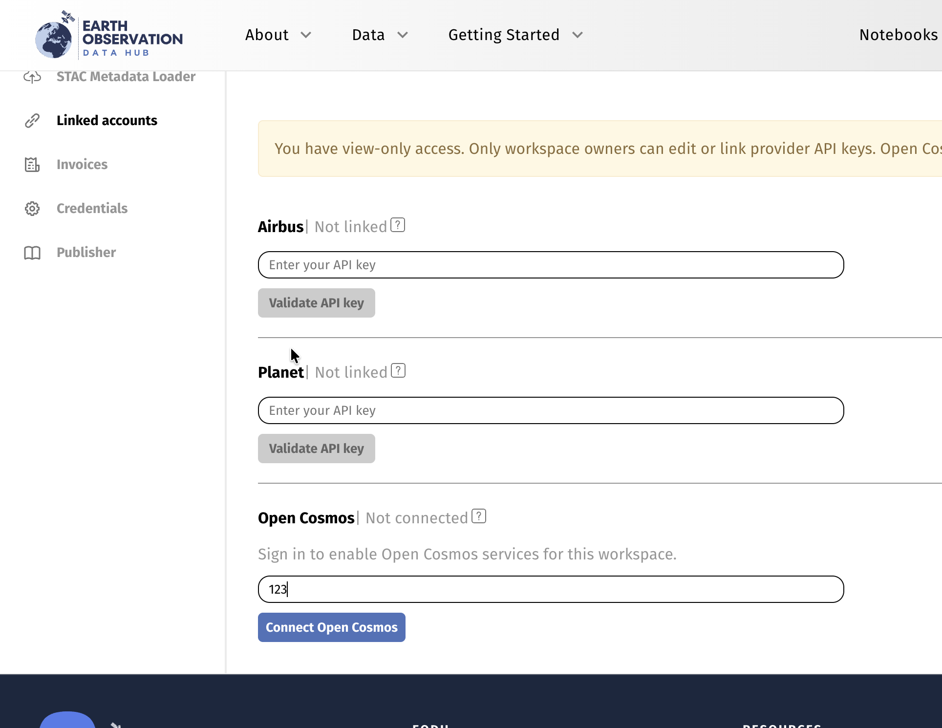Click Validate API key under Airbus
This screenshot has height=728, width=942.
[x=317, y=303]
